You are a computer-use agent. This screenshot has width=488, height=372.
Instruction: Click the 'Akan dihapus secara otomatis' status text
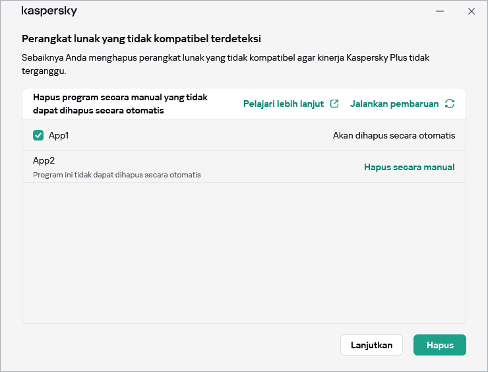394,135
